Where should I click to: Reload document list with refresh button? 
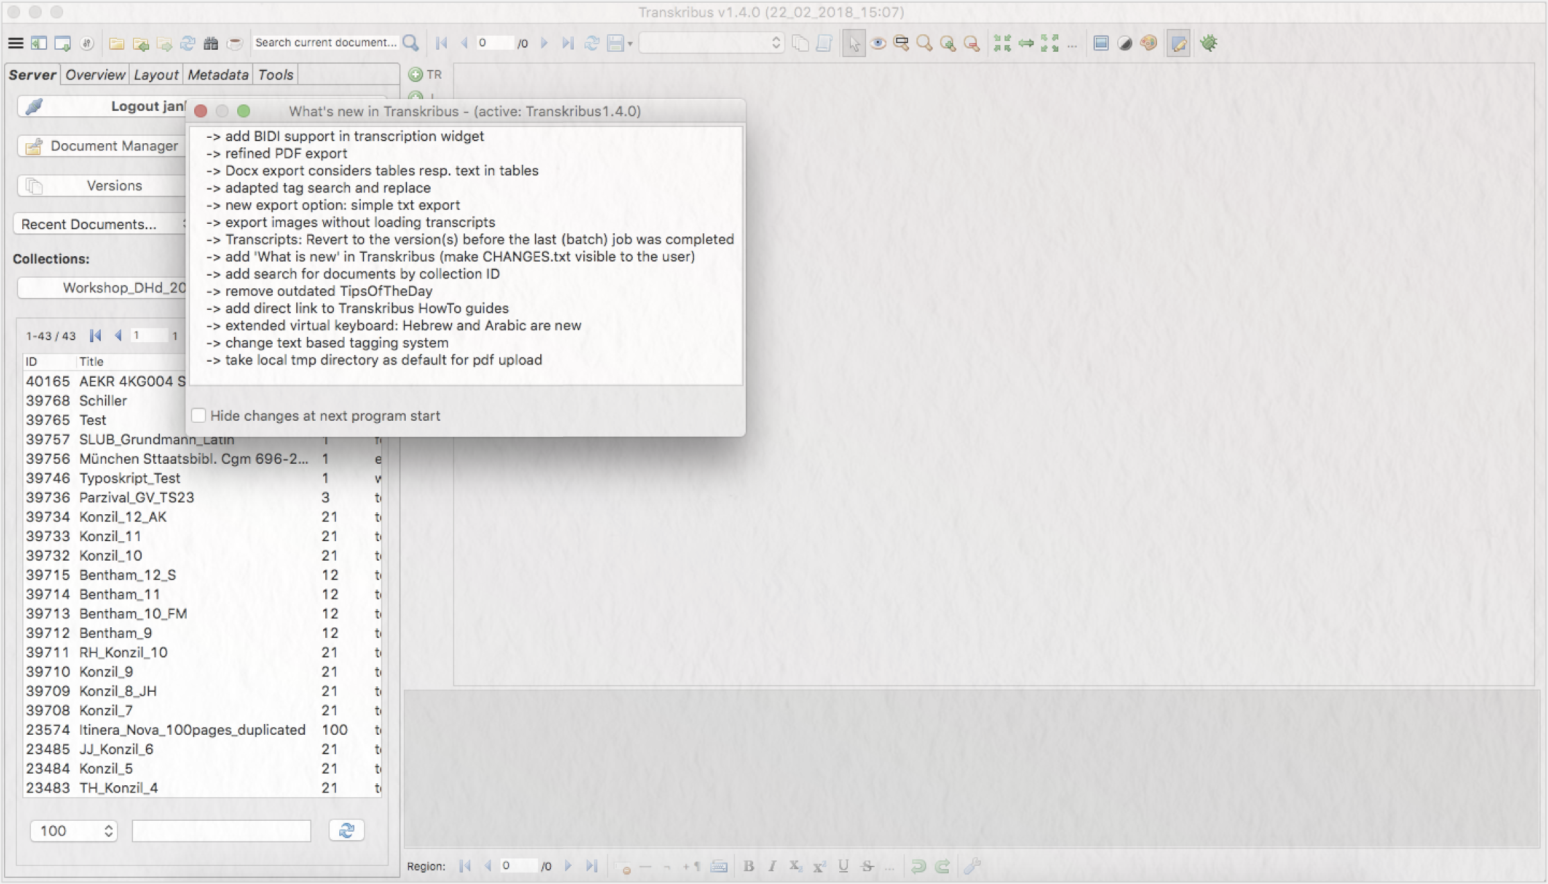pos(347,831)
